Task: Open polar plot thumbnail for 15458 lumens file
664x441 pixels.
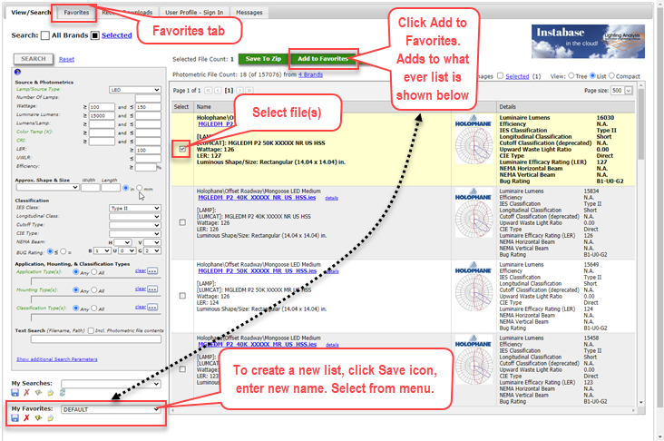Action: click(x=474, y=366)
